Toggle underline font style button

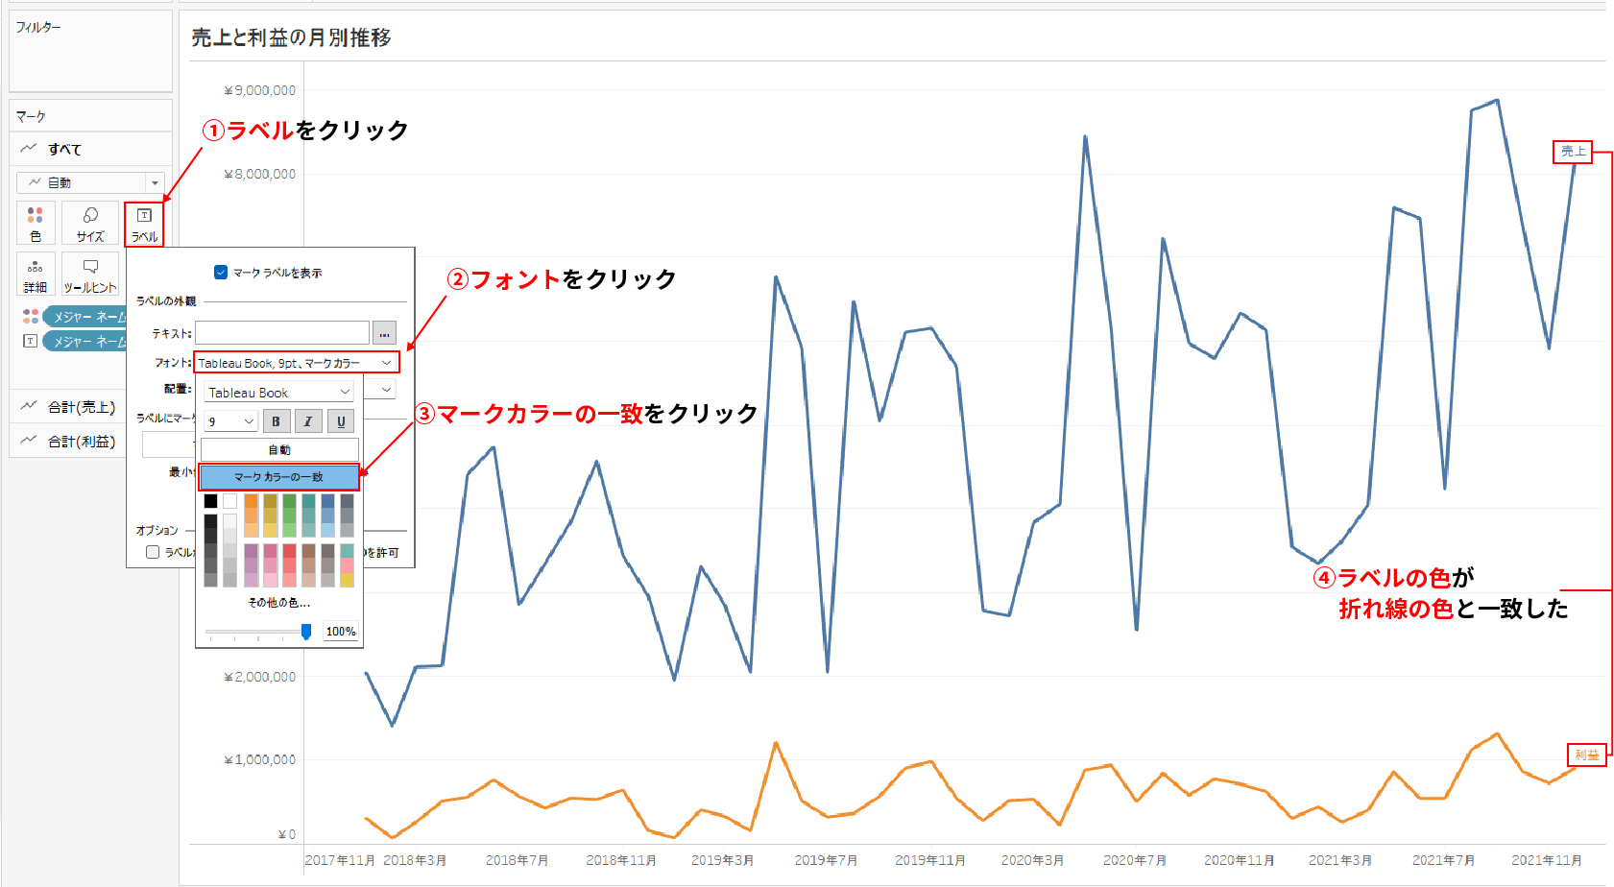coord(341,421)
